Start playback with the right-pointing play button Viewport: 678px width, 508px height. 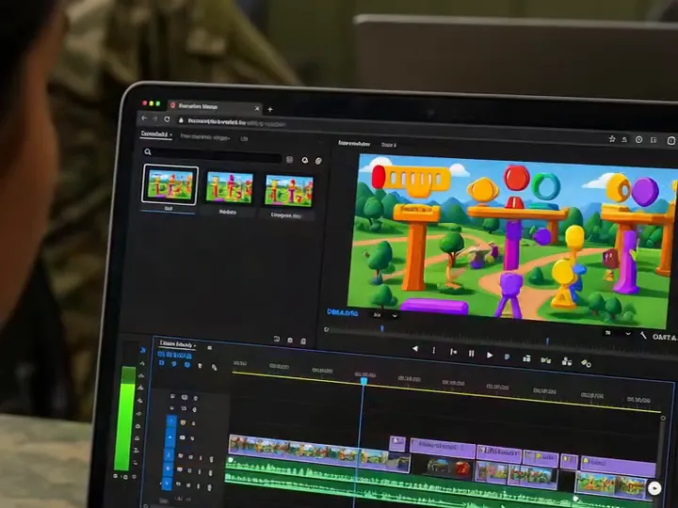(490, 355)
